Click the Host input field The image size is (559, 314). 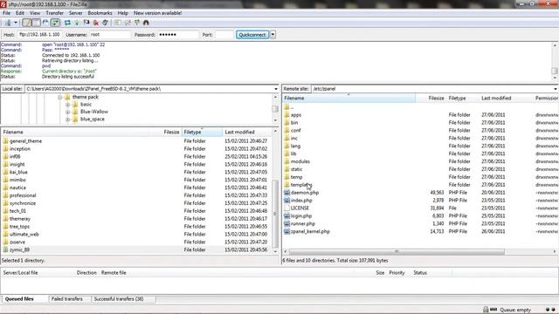point(39,35)
